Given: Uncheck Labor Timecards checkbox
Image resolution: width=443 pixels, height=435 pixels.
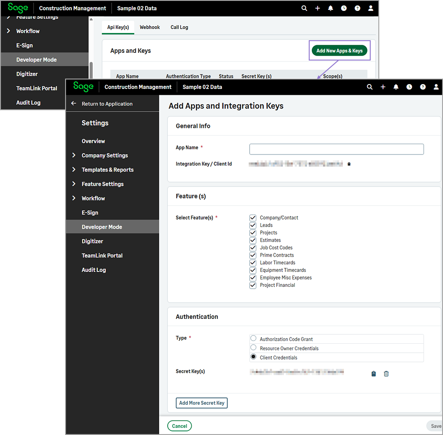Looking at the screenshot, I should click(253, 262).
